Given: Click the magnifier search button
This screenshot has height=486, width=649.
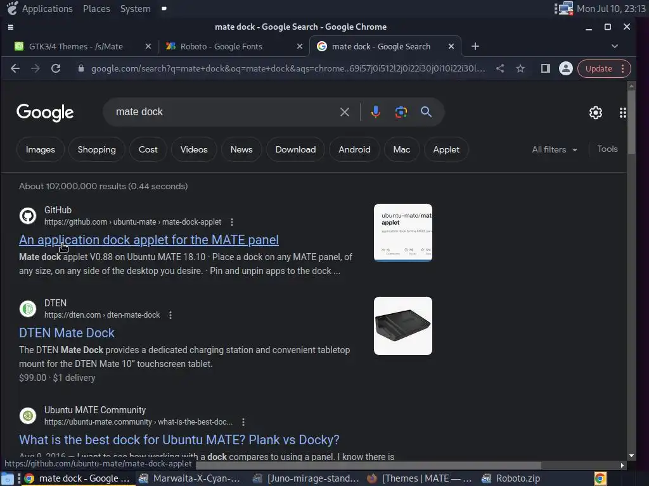Looking at the screenshot, I should [427, 112].
